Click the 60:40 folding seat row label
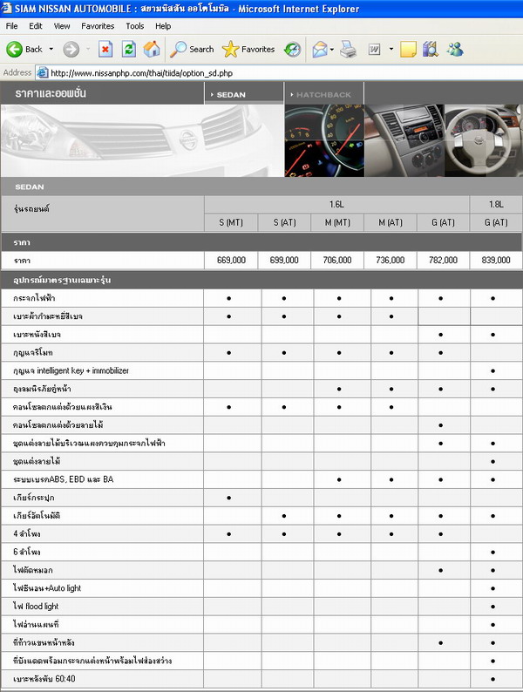 tap(44, 678)
